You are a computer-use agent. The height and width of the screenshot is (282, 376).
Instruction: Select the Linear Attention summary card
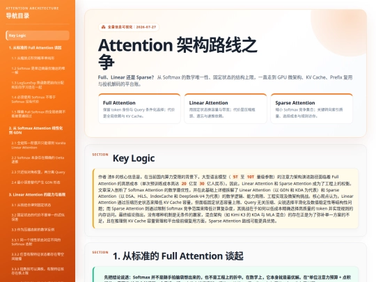(x=226, y=109)
